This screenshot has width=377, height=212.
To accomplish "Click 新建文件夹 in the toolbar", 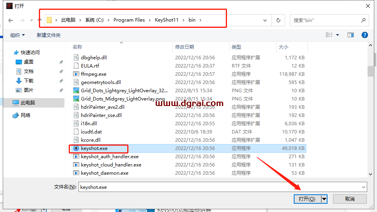I will point(49,35).
